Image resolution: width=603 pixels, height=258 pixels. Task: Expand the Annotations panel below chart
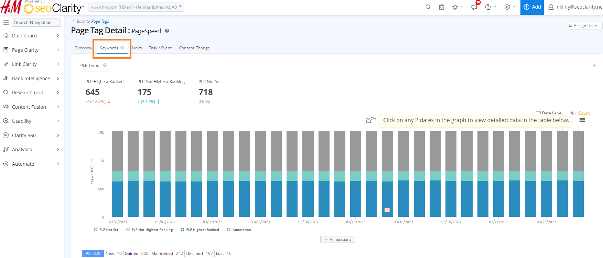(338, 239)
